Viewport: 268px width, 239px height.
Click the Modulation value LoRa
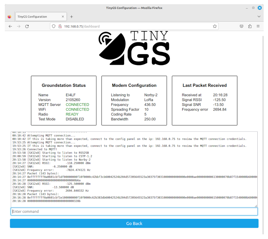pyautogui.click(x=149, y=100)
